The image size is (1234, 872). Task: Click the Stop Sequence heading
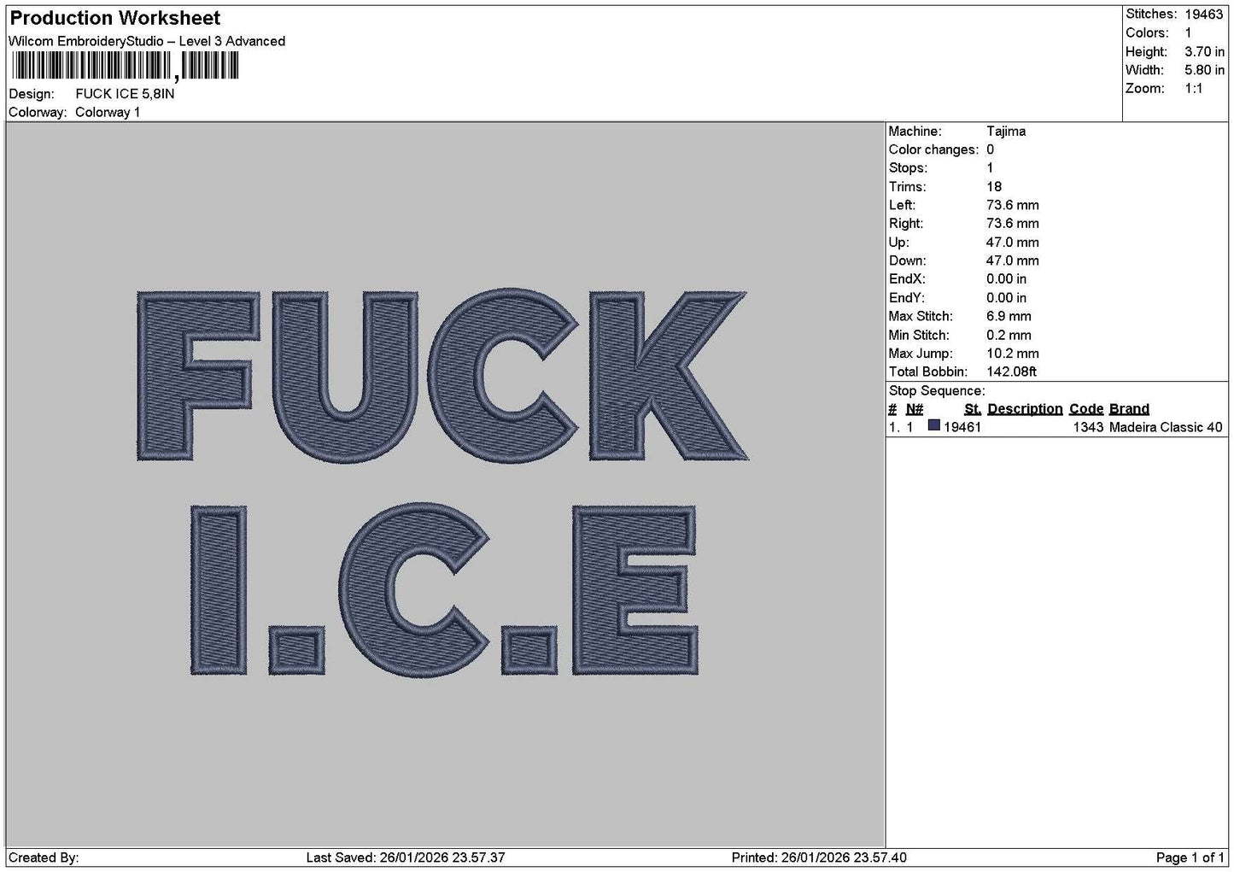pos(937,391)
